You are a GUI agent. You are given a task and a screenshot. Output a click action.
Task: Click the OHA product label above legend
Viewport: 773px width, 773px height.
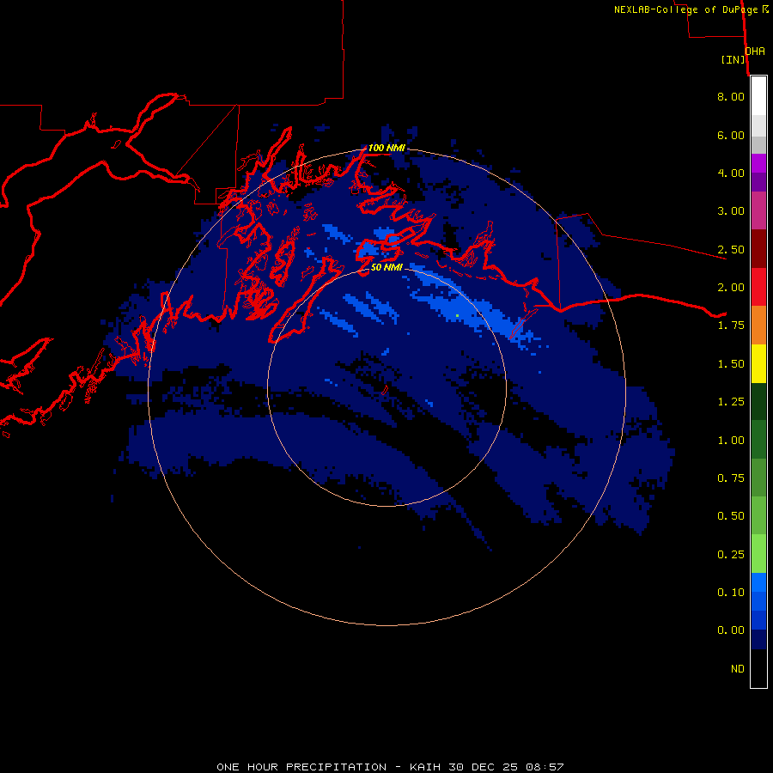click(755, 52)
